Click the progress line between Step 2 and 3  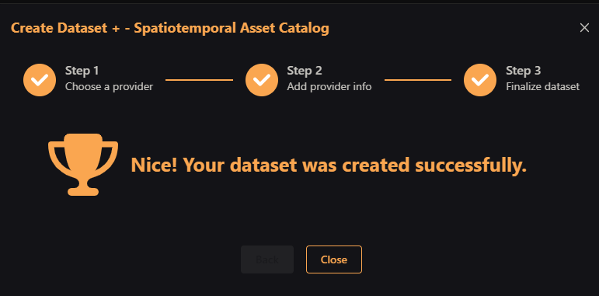point(418,80)
